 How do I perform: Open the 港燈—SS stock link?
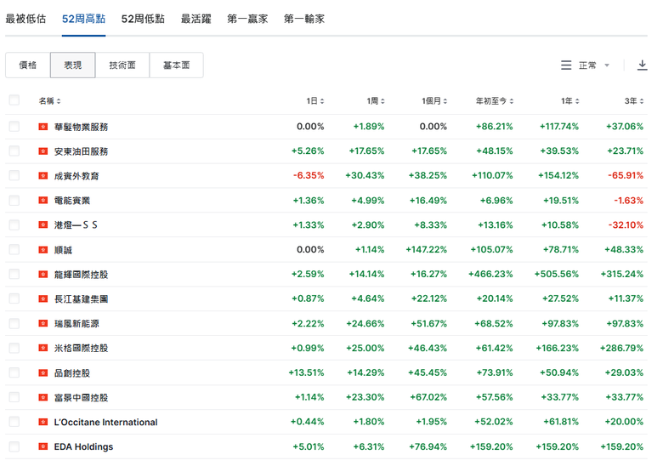point(76,225)
